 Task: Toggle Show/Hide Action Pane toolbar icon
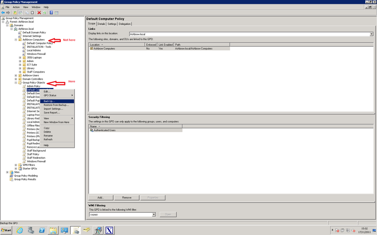pos(57,12)
